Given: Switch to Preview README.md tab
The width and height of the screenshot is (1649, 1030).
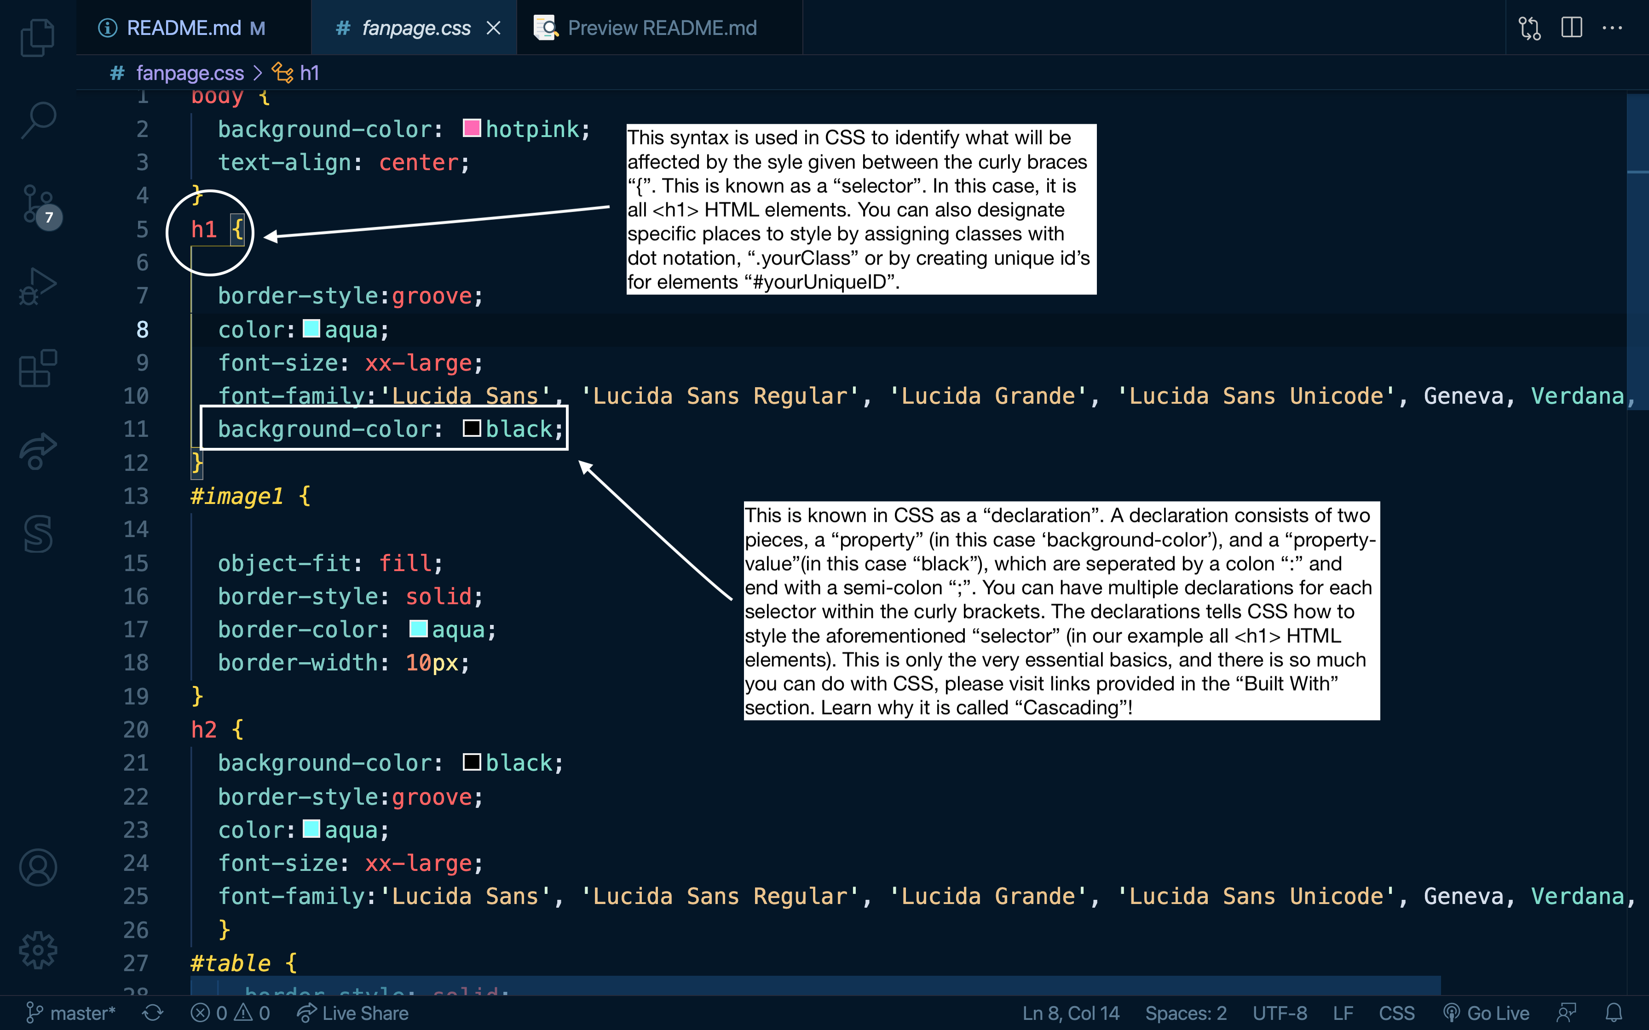Looking at the screenshot, I should coord(661,28).
